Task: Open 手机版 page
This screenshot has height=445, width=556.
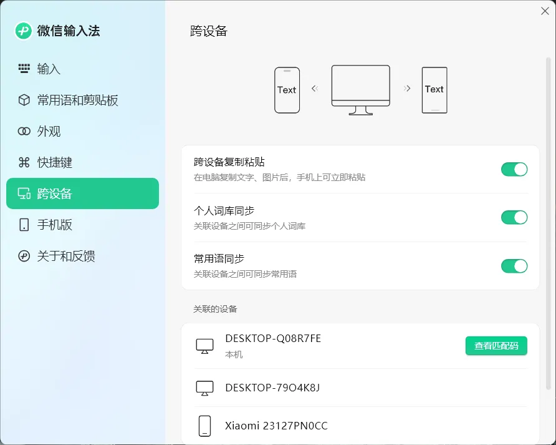Action: pyautogui.click(x=83, y=225)
